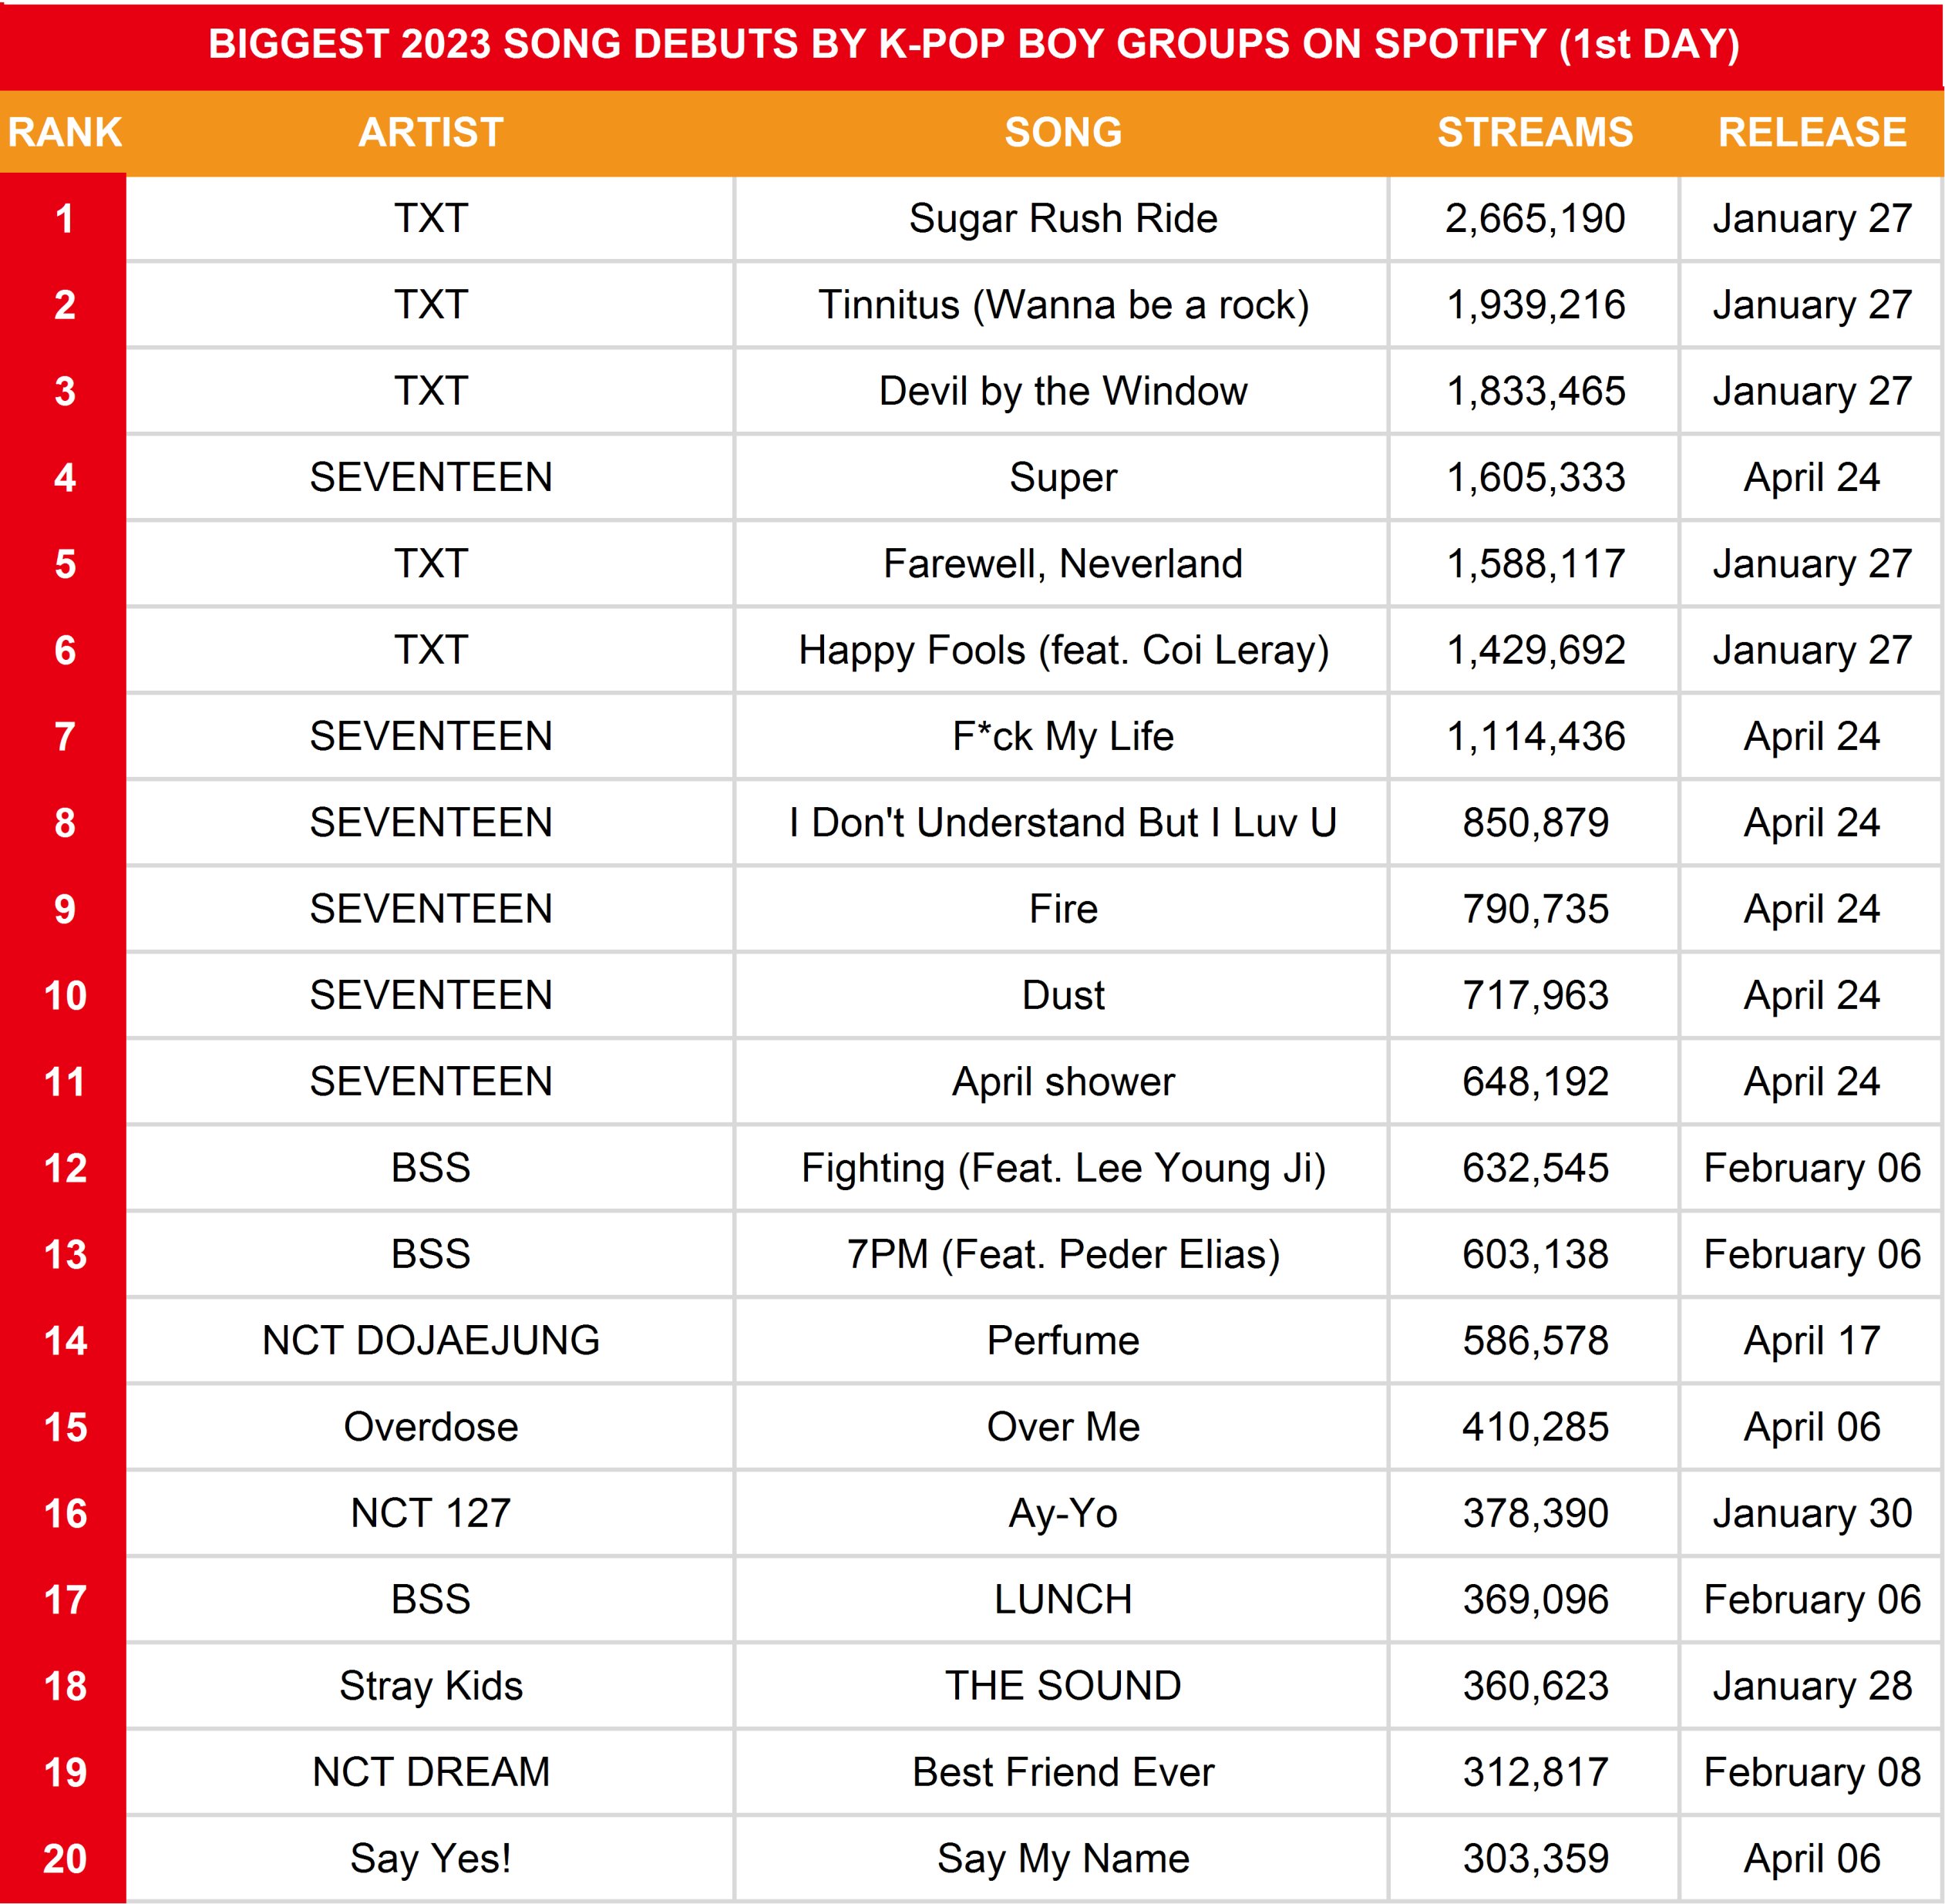
Task: Click the song 'Devil by the Window'
Action: click(1063, 391)
